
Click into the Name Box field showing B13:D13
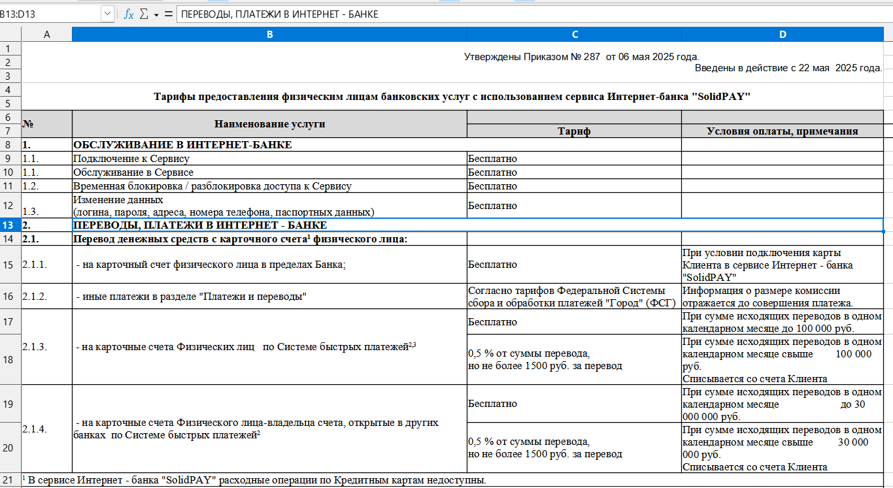pos(50,14)
